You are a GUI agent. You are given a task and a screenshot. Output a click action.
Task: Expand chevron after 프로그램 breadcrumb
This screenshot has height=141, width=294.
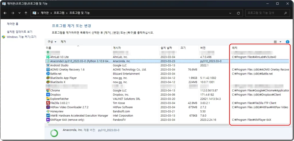pos(66,13)
